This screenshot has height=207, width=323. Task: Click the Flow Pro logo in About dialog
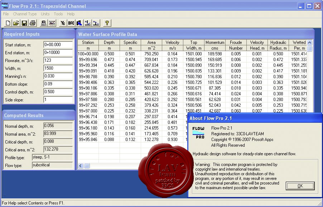click(x=198, y=133)
